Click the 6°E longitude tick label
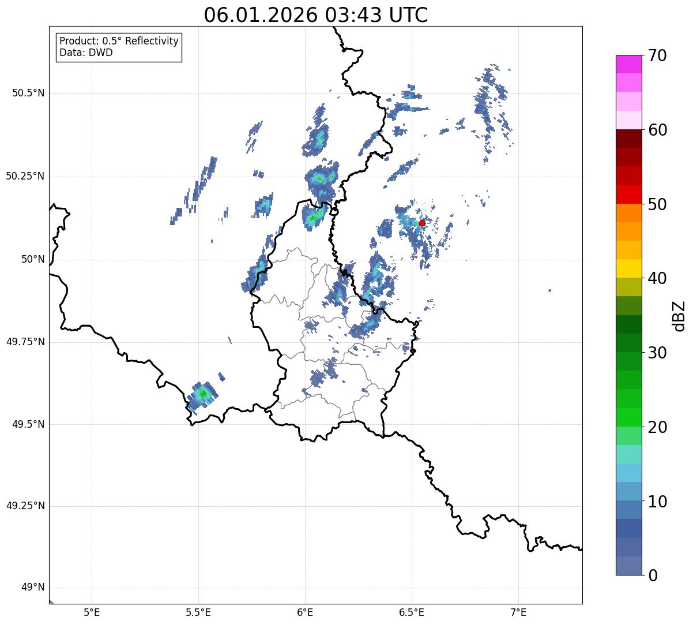This screenshot has width=693, height=624. click(306, 611)
